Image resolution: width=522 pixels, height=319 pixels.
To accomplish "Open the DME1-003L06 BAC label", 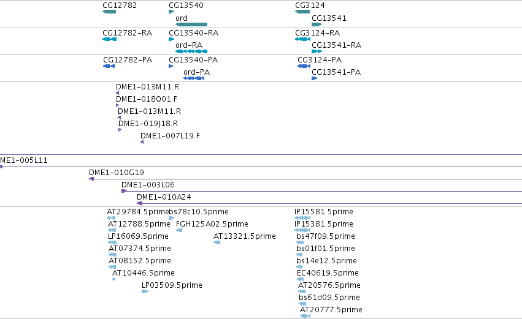I will tap(148, 185).
